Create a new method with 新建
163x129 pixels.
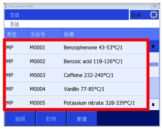coord(82,118)
